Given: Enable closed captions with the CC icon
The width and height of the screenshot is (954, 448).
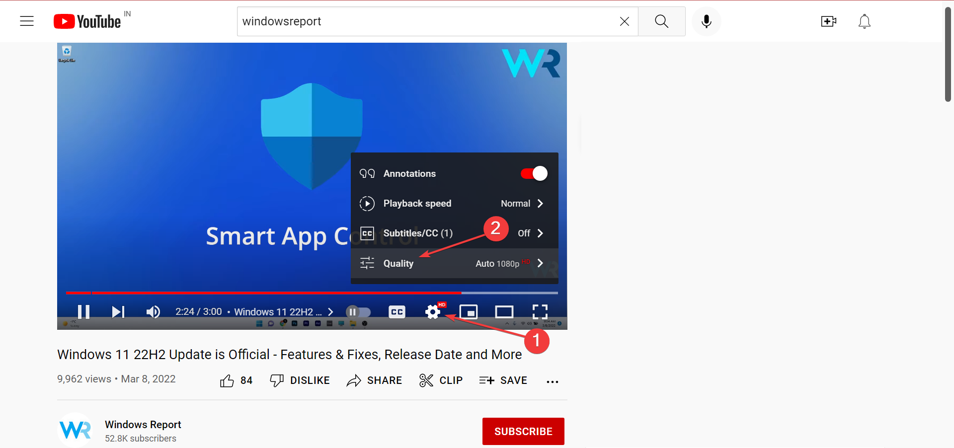Looking at the screenshot, I should pos(397,312).
